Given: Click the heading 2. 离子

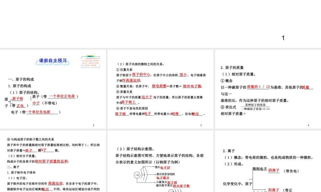Looking at the screenshot, I should [229, 151].
